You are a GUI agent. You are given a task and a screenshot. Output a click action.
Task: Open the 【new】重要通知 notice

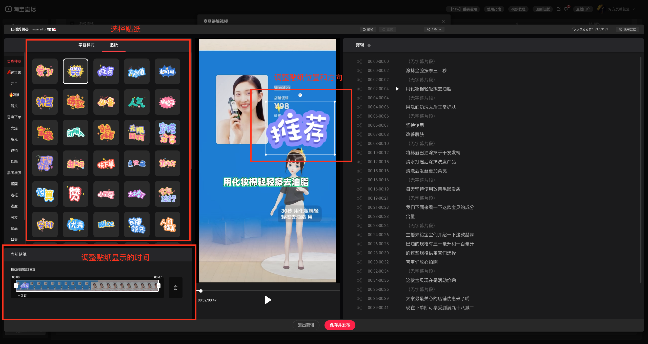463,9
